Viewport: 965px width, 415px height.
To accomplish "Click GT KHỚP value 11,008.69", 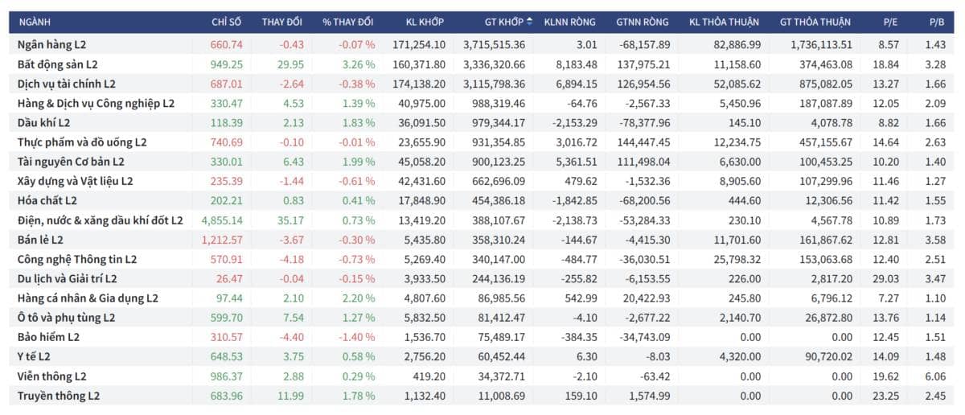I will pyautogui.click(x=502, y=396).
